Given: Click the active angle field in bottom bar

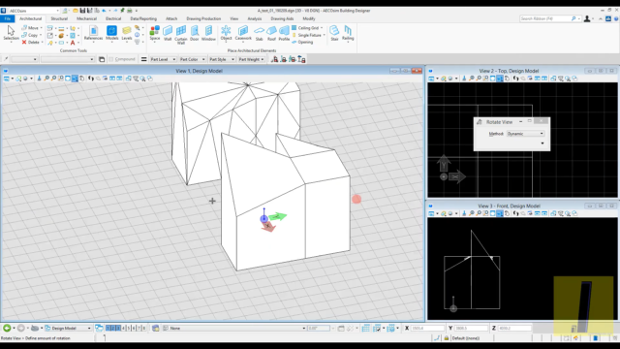Looking at the screenshot, I should (319, 328).
